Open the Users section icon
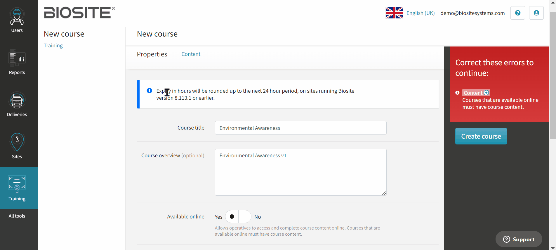Viewport: 556px width, 250px height. [17, 17]
